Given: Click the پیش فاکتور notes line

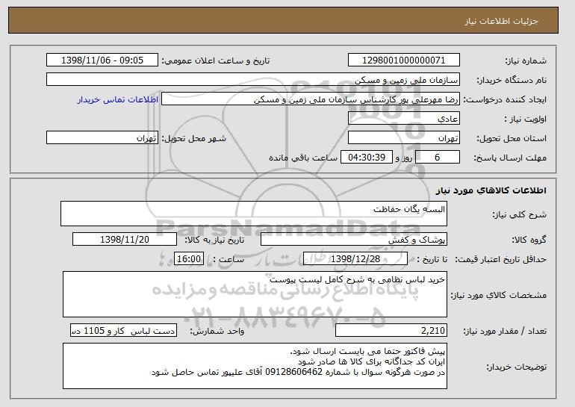Looking at the screenshot, I should (x=367, y=351).
